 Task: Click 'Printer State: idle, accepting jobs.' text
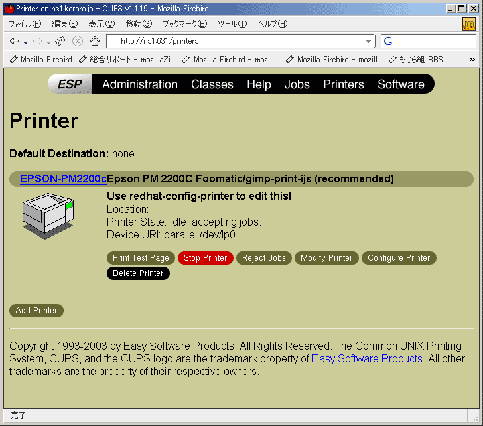(184, 222)
